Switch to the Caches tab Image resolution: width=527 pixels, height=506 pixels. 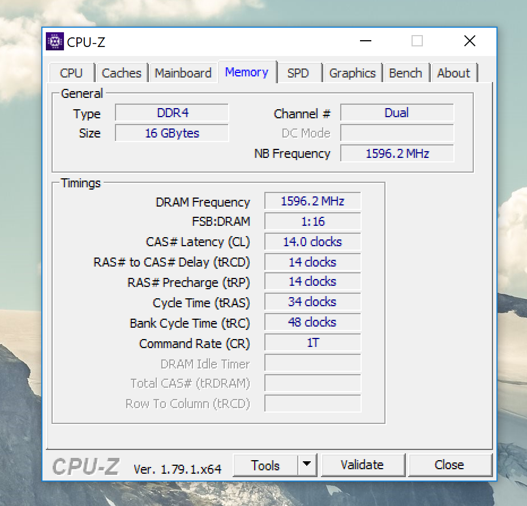point(121,72)
